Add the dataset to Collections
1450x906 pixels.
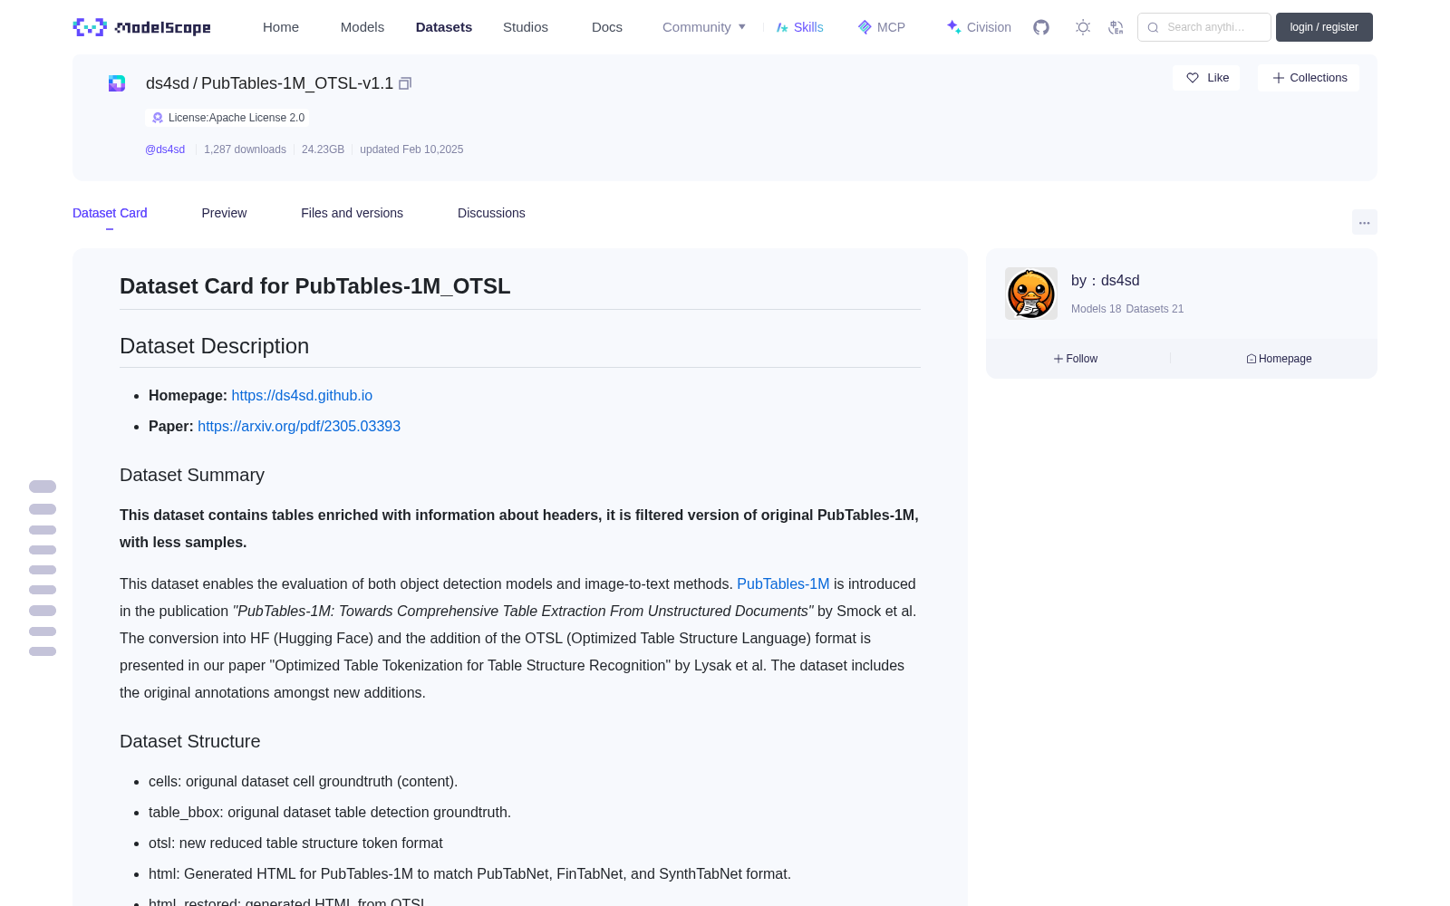point(1309,78)
